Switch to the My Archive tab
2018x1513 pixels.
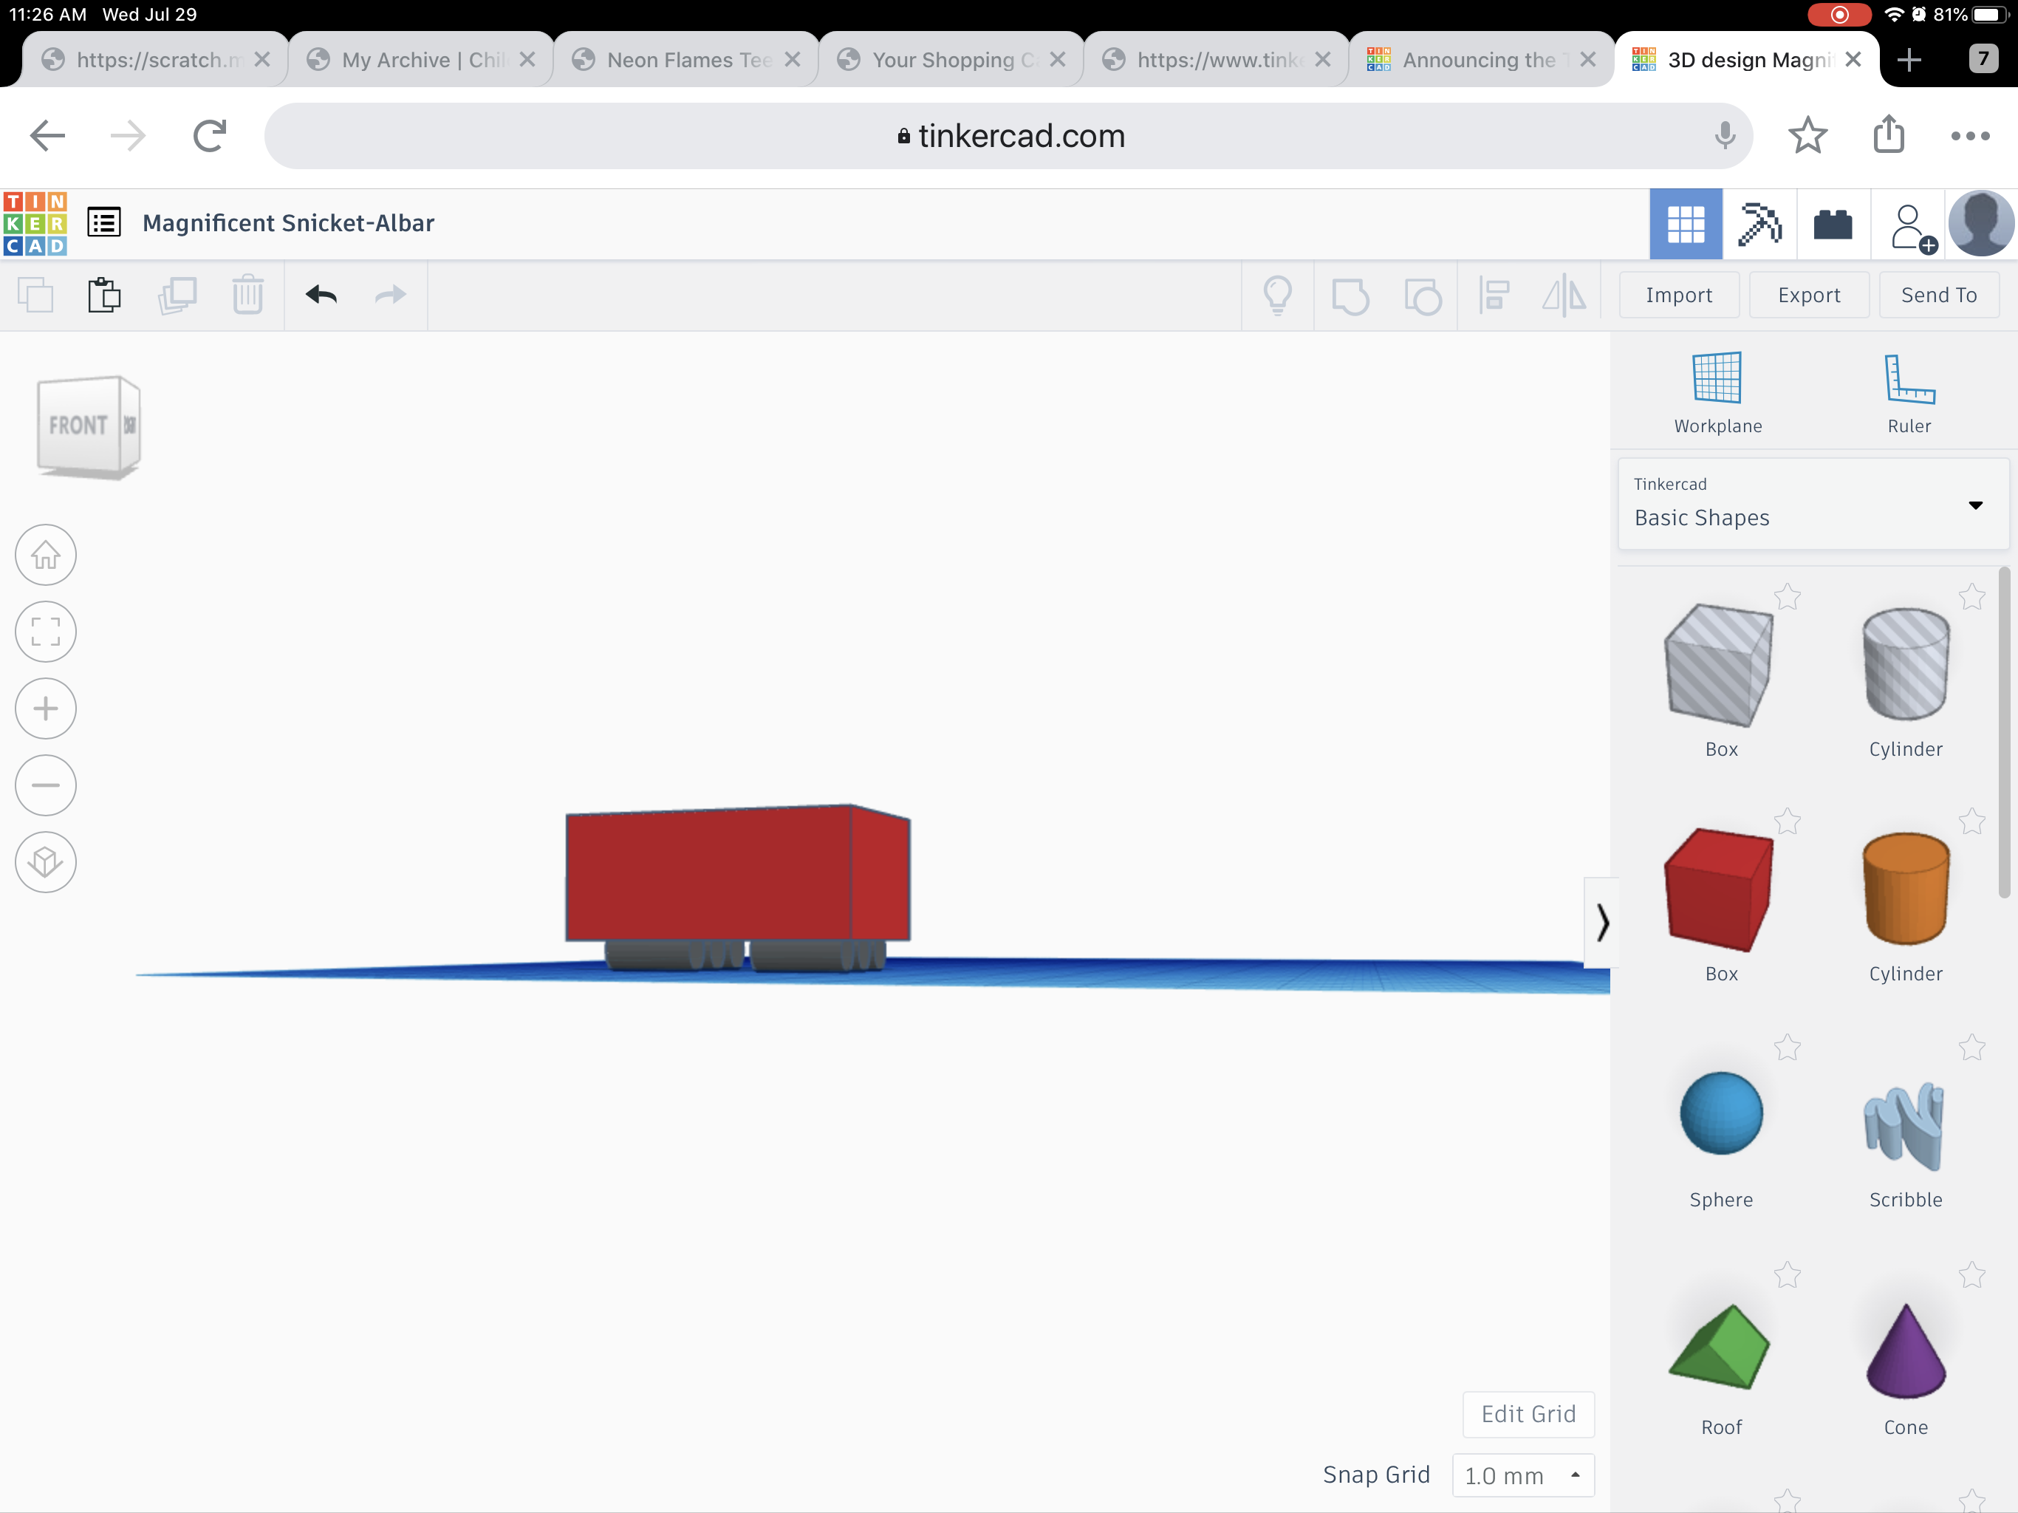(422, 61)
